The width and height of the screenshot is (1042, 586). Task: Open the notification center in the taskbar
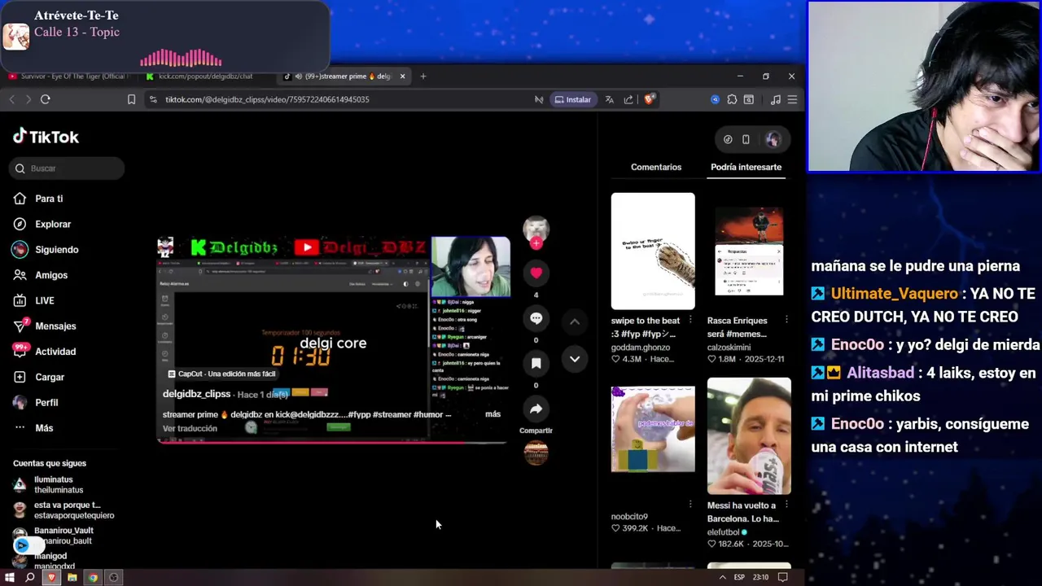[x=782, y=577]
